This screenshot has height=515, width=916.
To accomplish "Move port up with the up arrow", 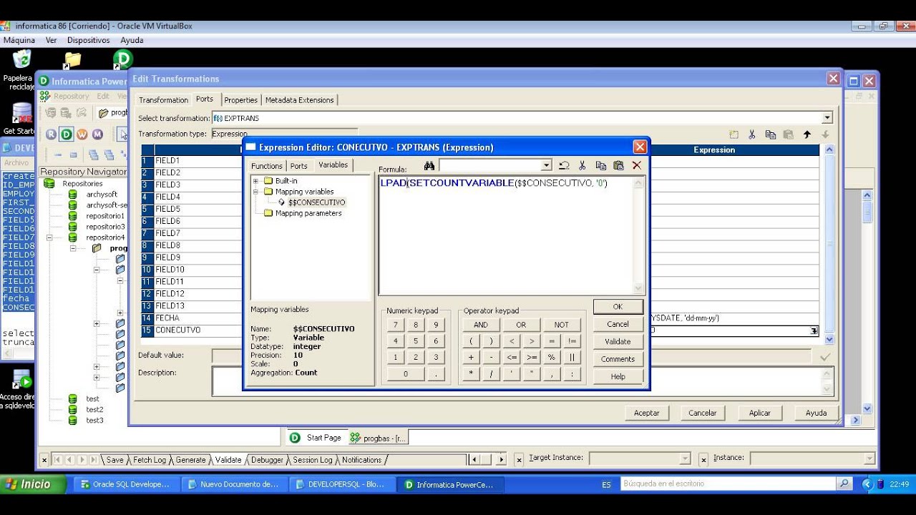I will tap(807, 134).
